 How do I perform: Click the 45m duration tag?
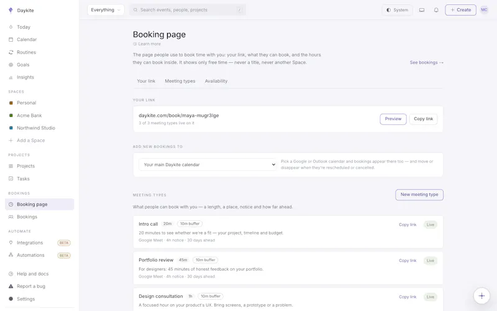point(183,260)
